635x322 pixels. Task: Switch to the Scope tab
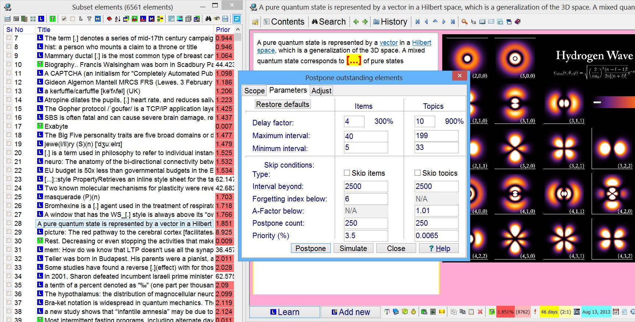[x=254, y=91]
